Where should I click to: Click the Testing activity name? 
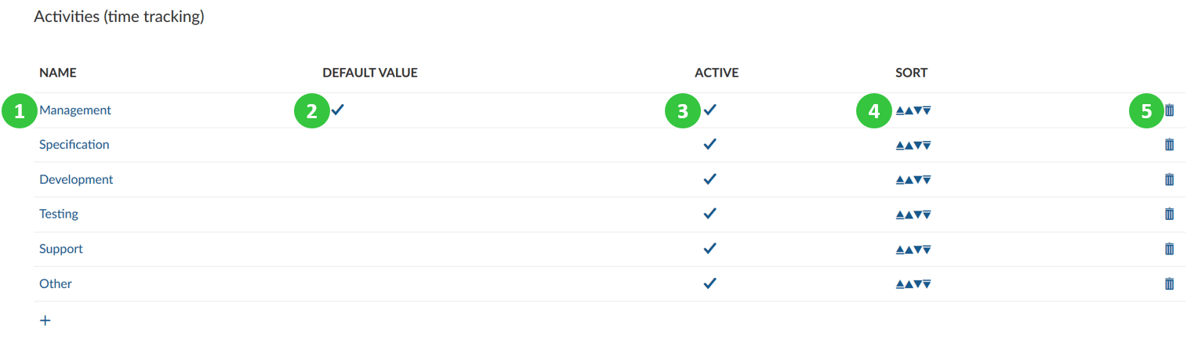pyautogui.click(x=59, y=214)
